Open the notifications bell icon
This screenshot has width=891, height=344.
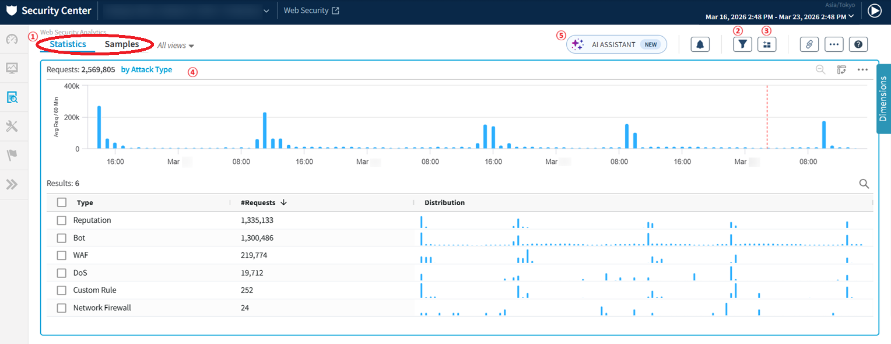click(700, 44)
